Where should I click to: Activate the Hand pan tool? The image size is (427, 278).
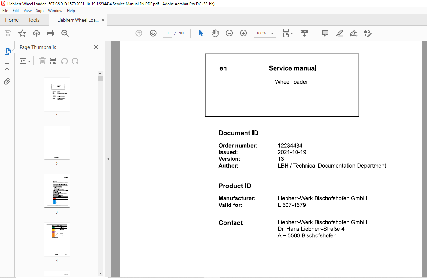pos(215,33)
